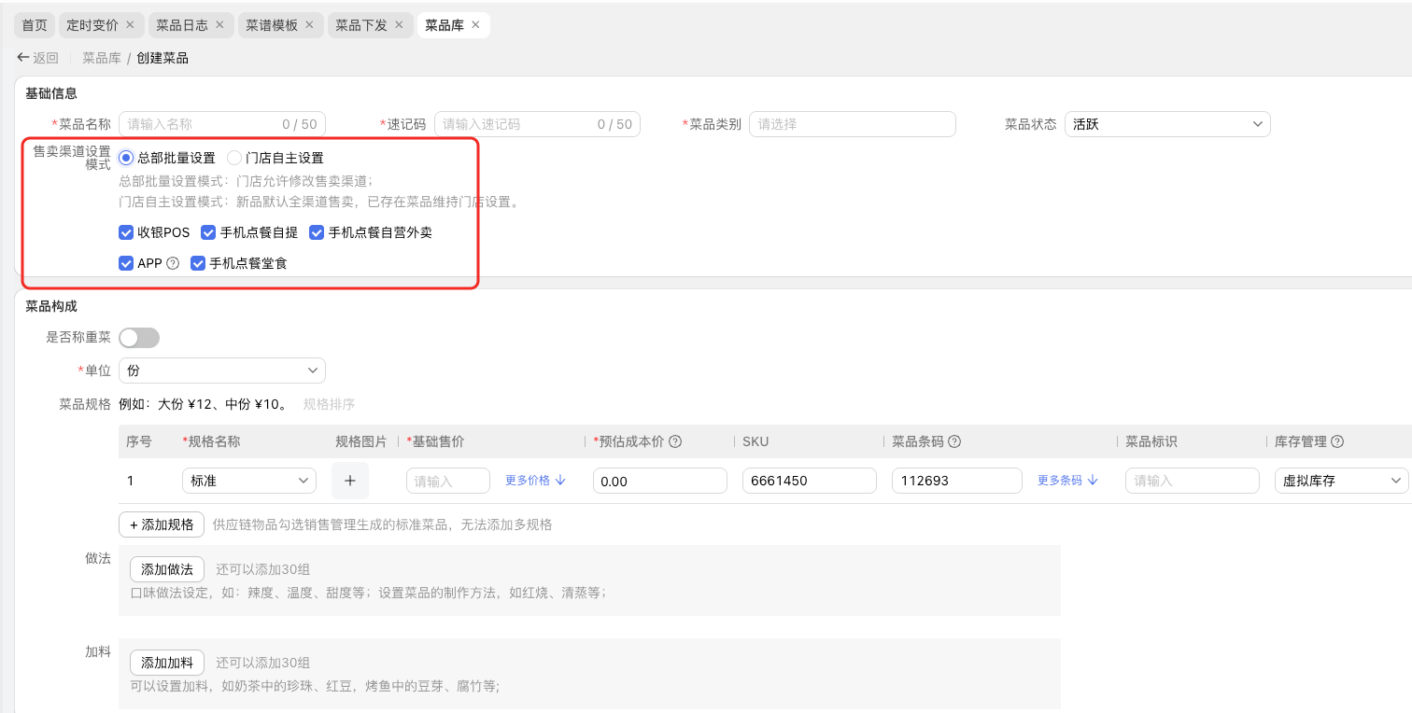Image resolution: width=1412 pixels, height=713 pixels.
Task: Show help for 菜品条码
Action: tap(954, 441)
